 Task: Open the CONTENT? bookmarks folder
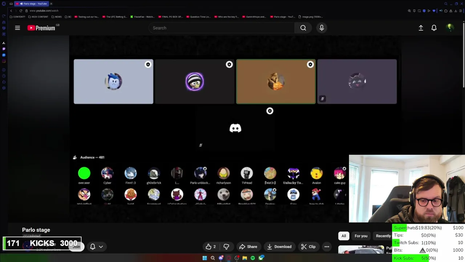click(x=17, y=17)
